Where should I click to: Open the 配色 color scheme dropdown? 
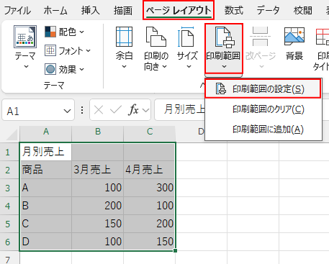tap(64, 32)
